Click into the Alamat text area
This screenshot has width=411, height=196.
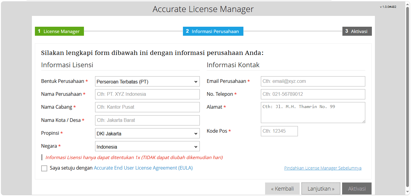(x=313, y=113)
